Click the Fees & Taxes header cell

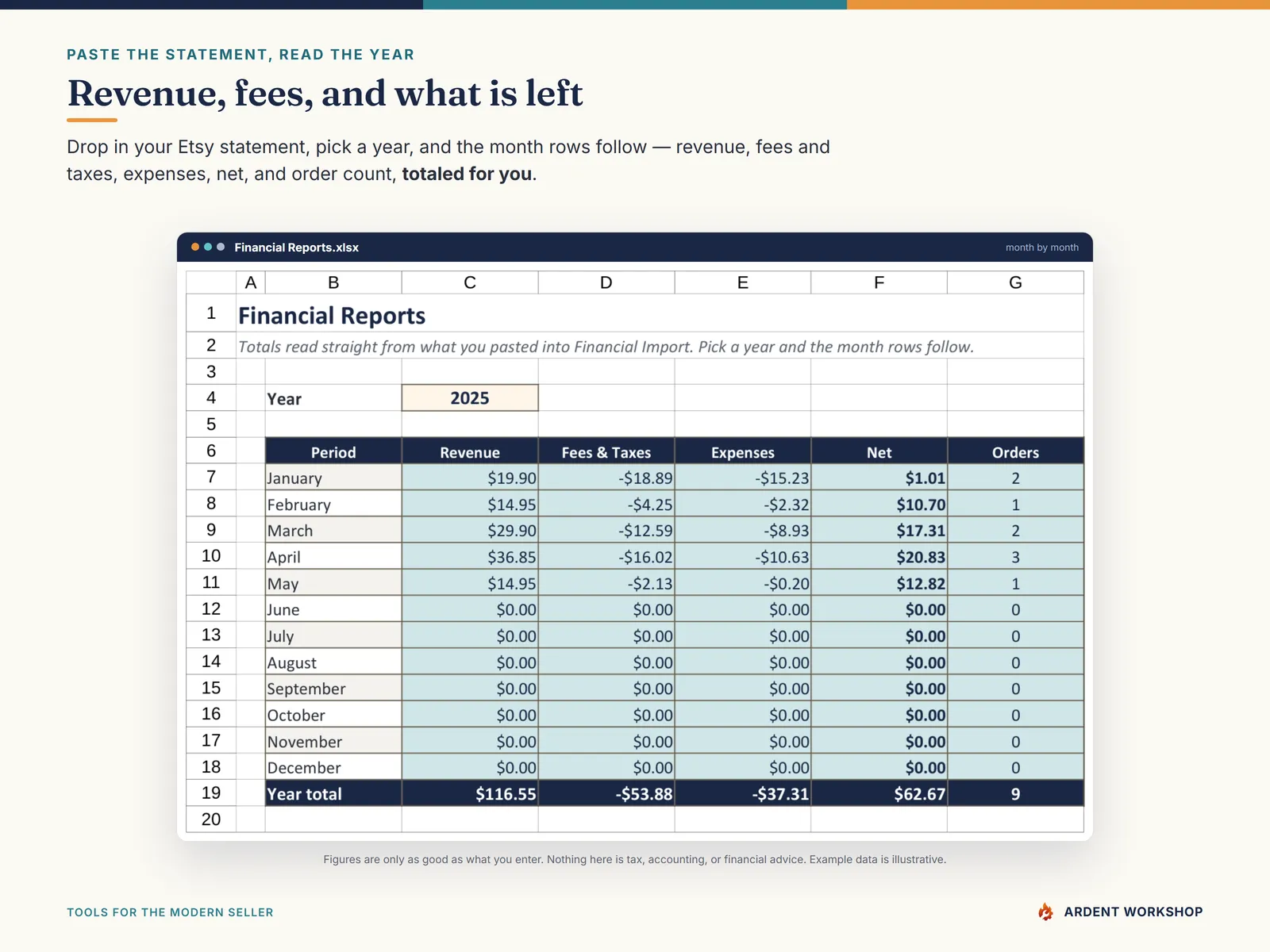(x=606, y=451)
